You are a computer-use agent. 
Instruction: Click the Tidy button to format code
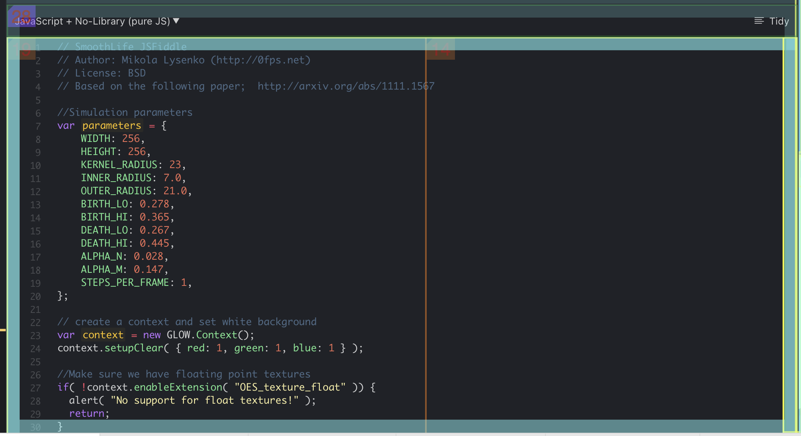(779, 21)
